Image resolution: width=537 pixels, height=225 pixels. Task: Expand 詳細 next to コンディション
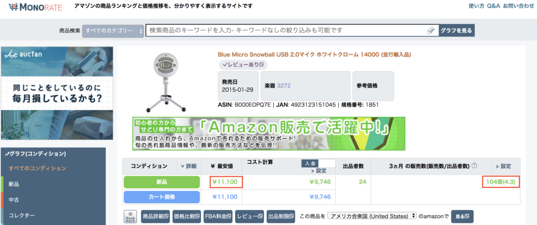point(188,166)
